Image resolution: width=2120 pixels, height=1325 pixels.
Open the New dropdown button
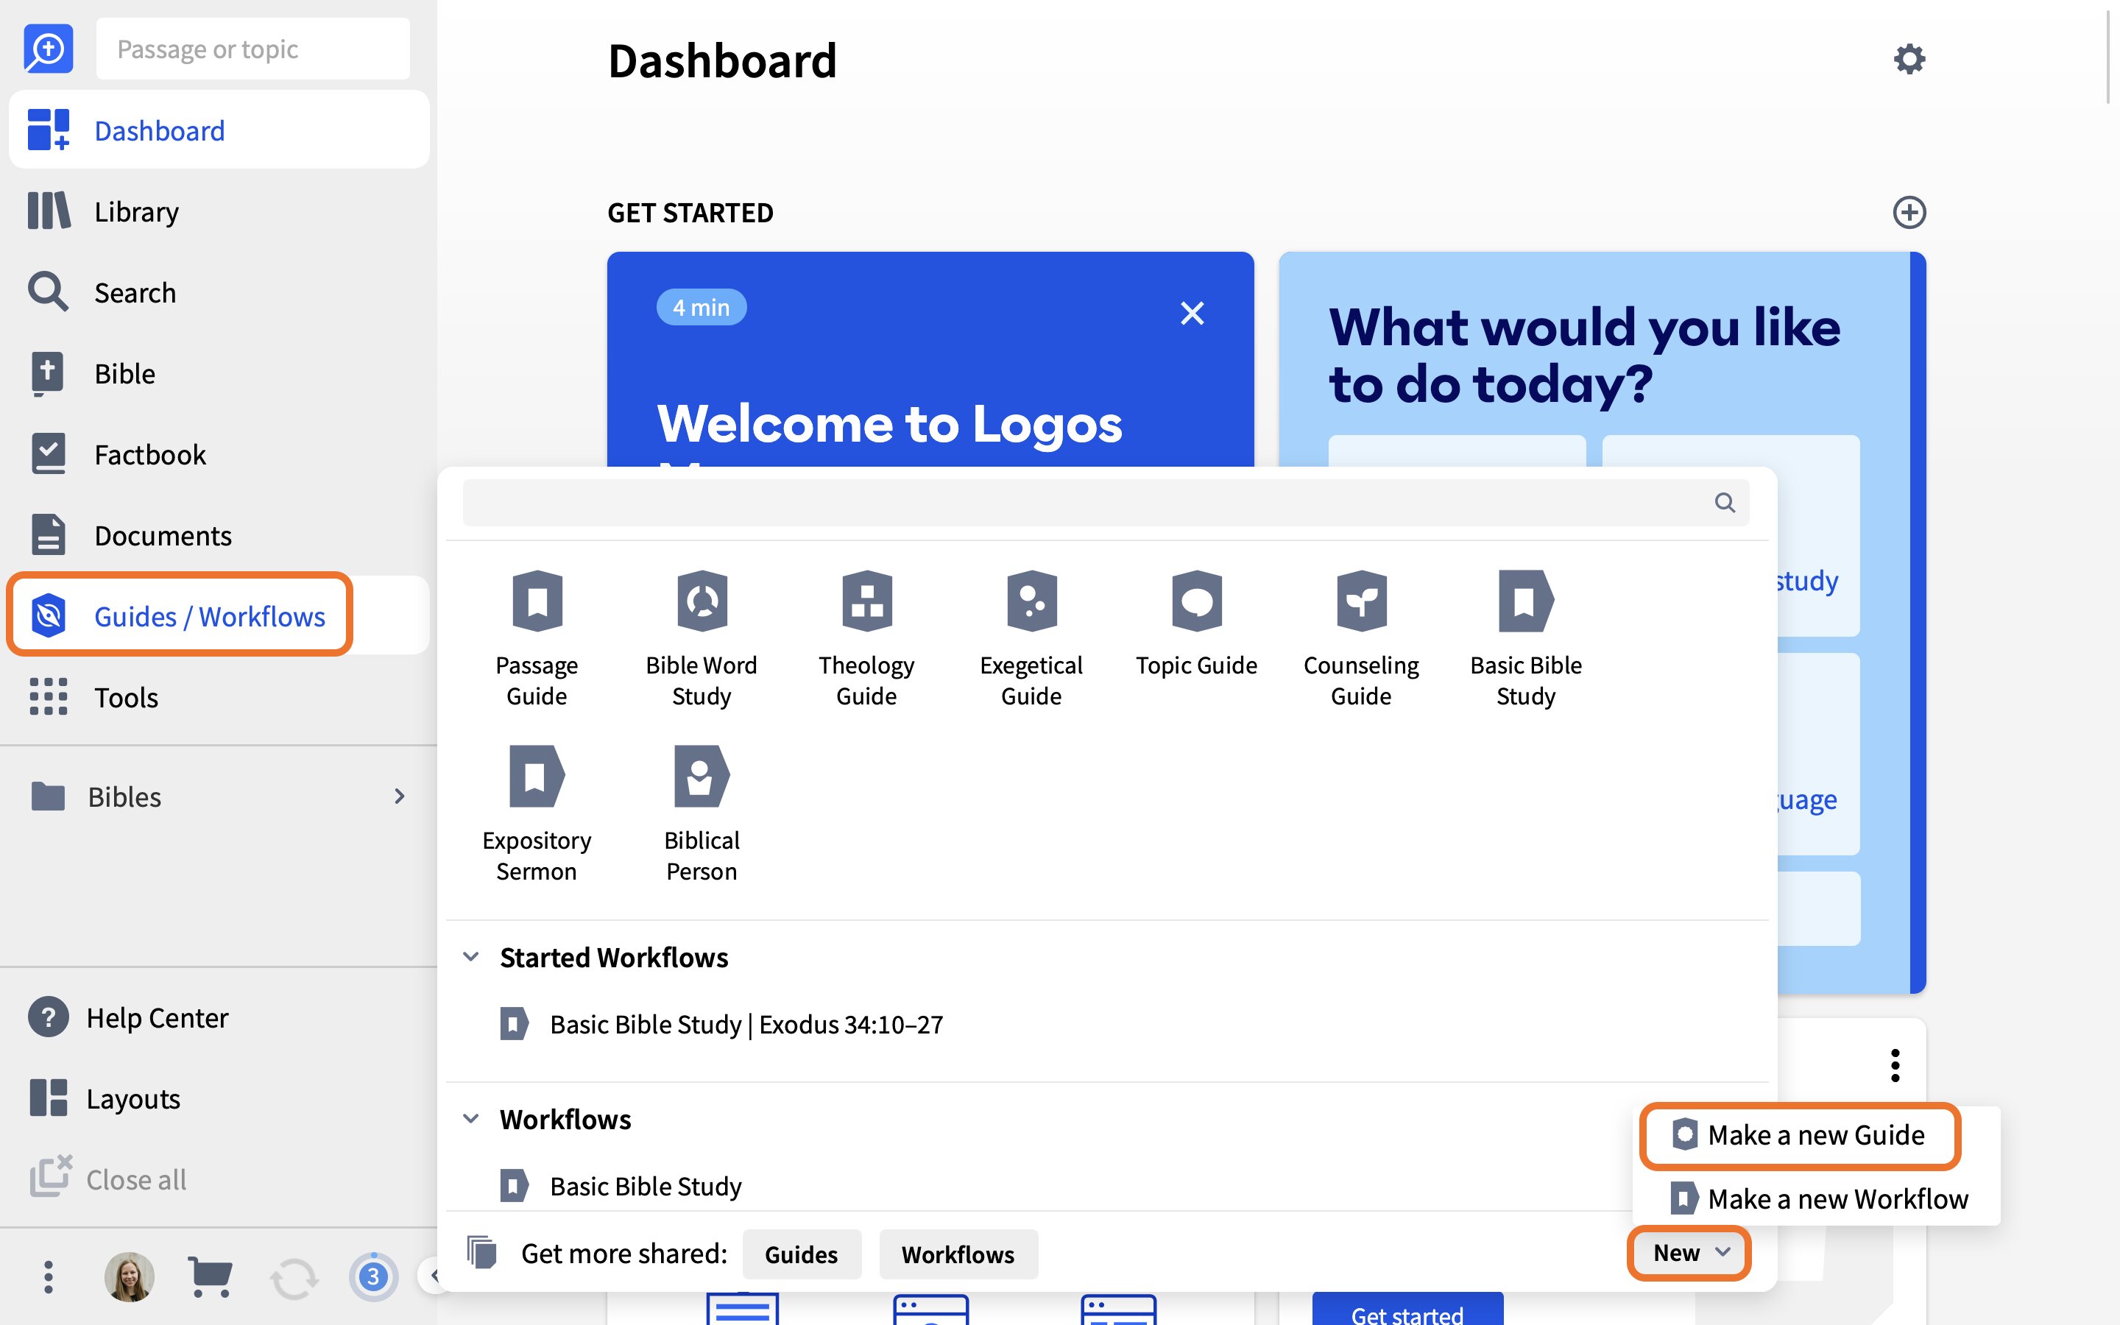coord(1690,1253)
